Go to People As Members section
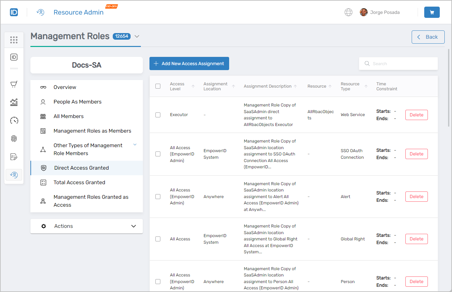 click(77, 102)
